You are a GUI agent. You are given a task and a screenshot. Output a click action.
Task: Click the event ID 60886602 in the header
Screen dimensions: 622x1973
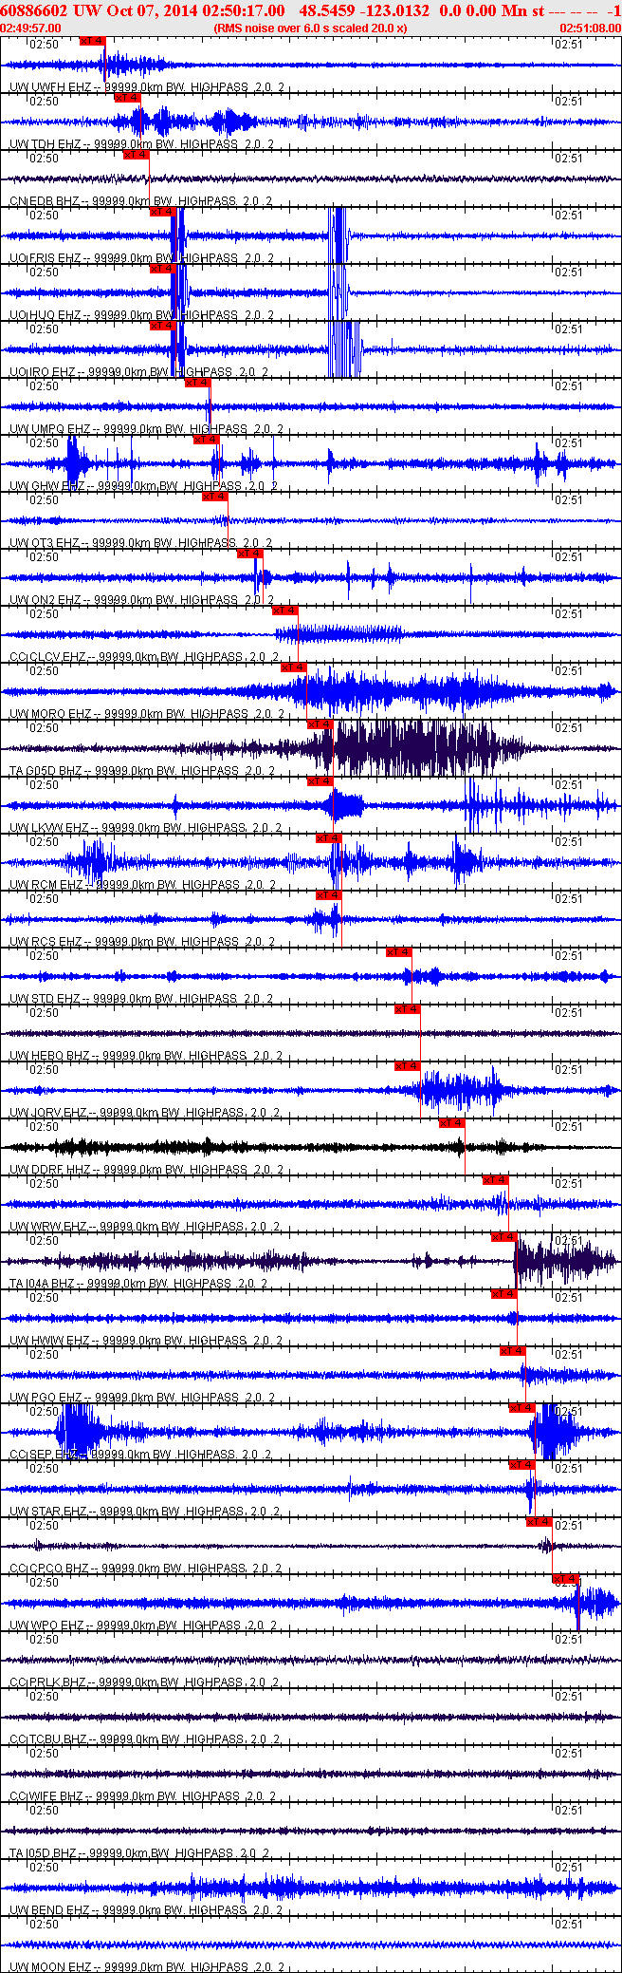34,10
